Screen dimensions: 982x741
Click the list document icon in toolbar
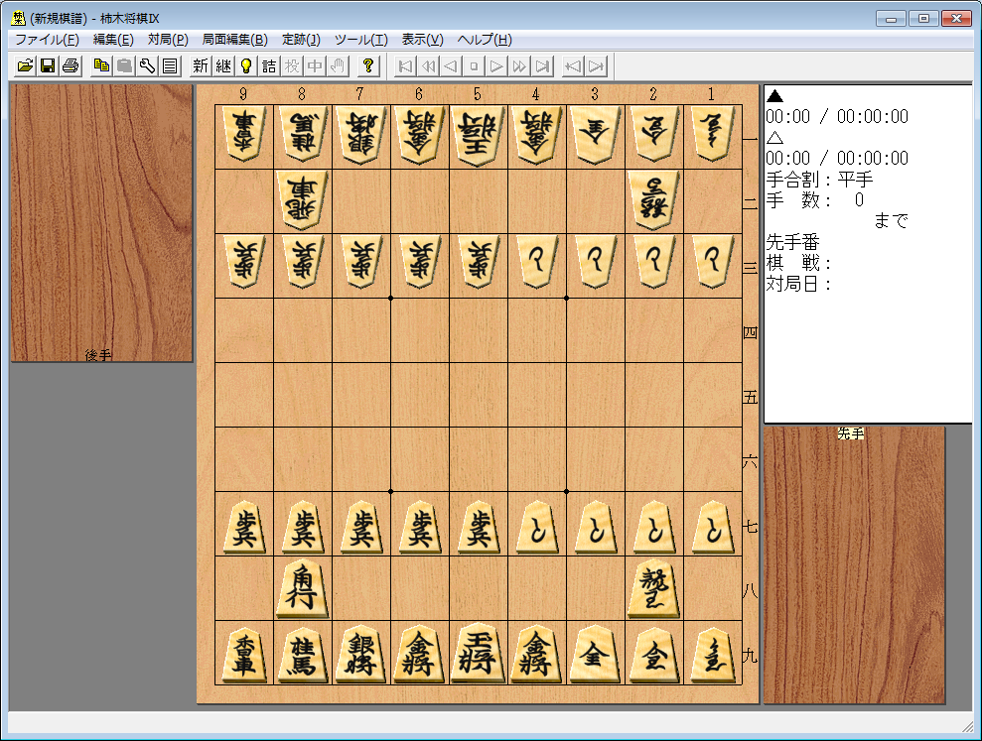pos(169,65)
